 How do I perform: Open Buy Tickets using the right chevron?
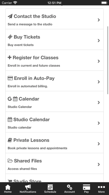99,41
